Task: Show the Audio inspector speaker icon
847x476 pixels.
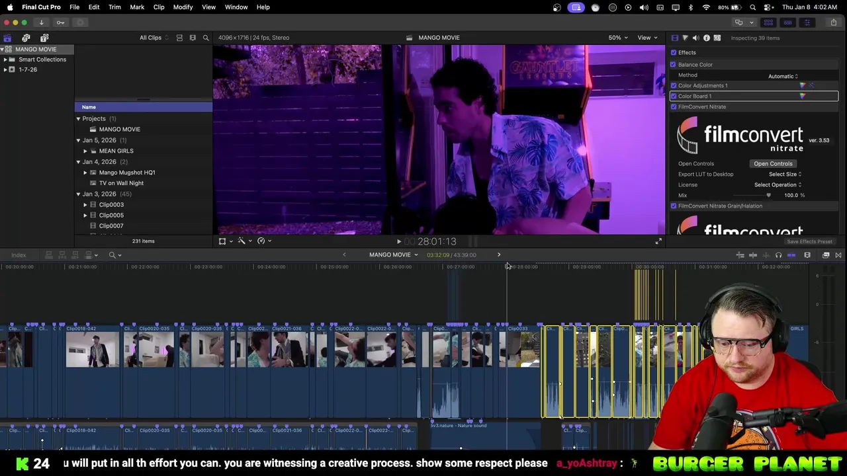Action: click(695, 38)
